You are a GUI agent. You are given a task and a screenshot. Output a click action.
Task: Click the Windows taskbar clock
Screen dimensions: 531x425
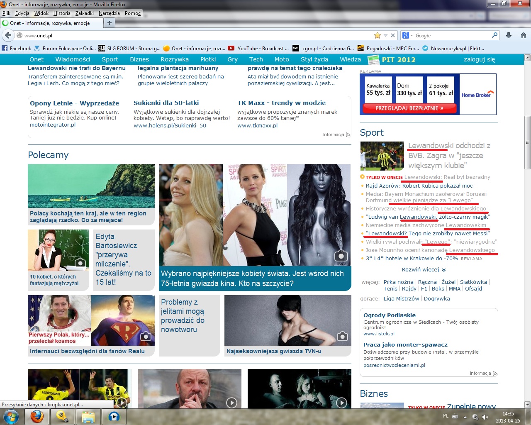coord(508,417)
